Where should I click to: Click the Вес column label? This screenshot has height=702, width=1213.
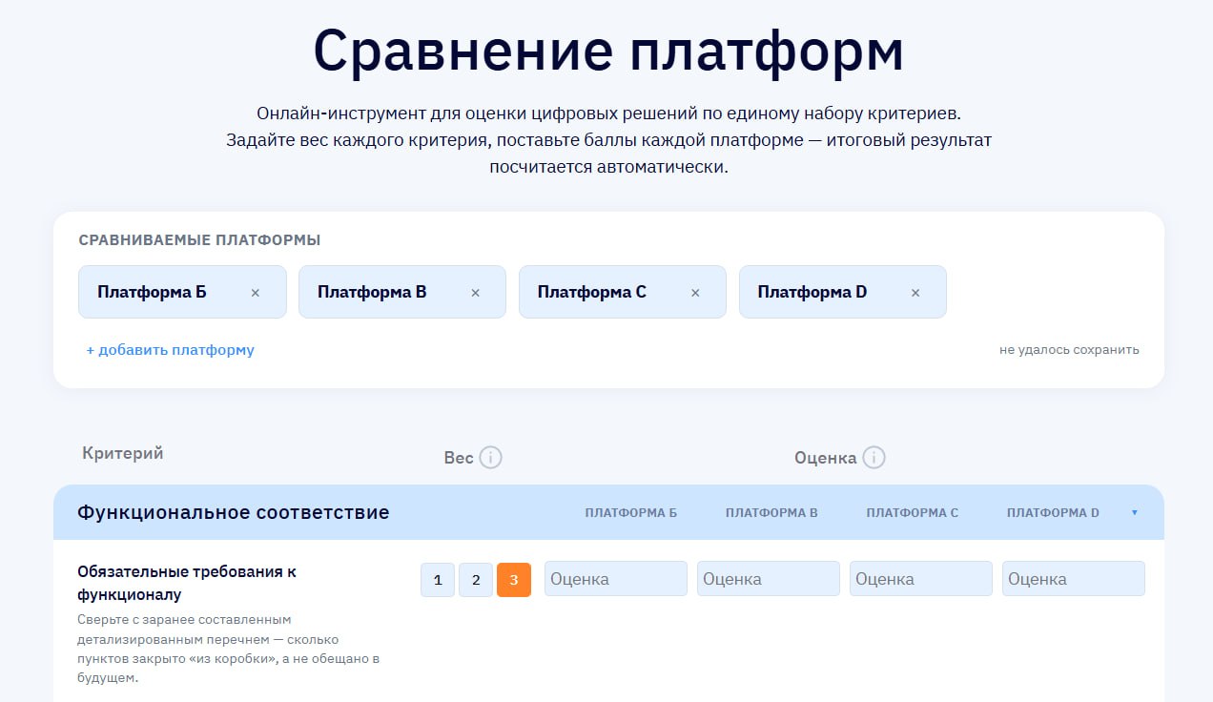tap(459, 458)
